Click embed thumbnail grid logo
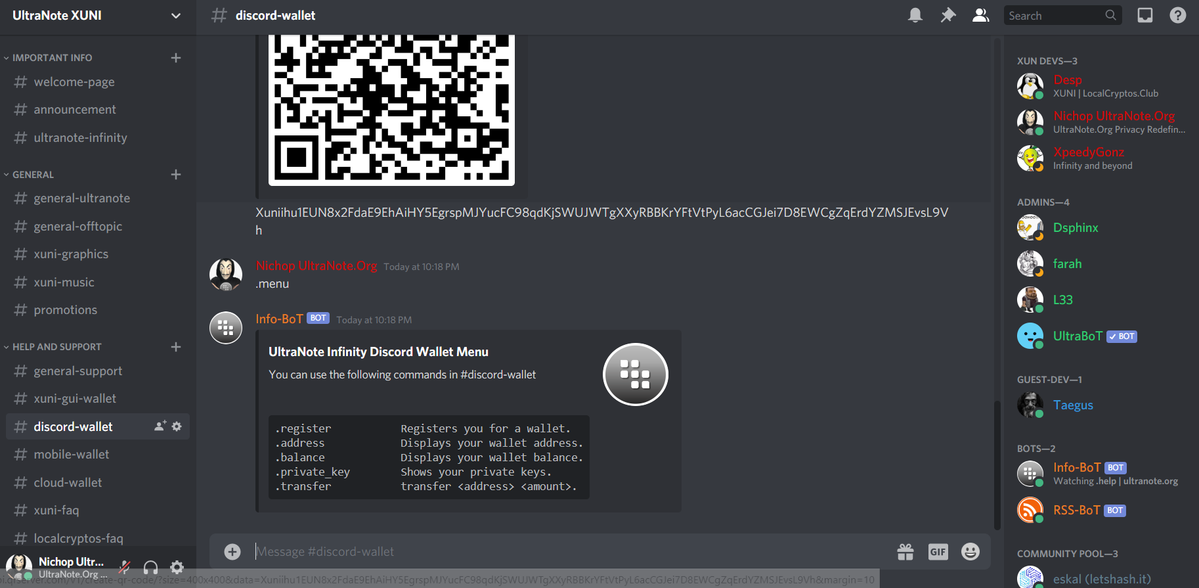The width and height of the screenshot is (1199, 588). [636, 374]
